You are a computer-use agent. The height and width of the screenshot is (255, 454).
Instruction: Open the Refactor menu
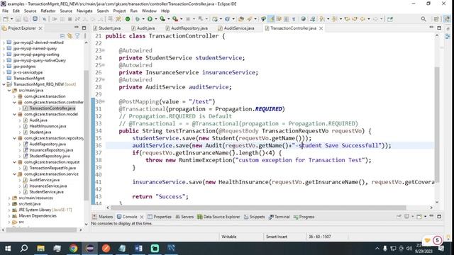coord(48,11)
